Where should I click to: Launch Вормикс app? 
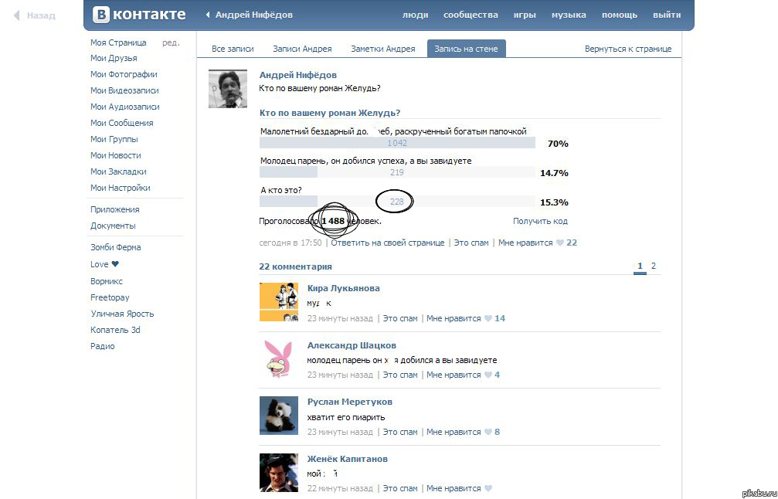[x=106, y=281]
